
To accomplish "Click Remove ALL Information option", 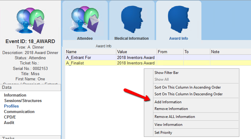I will 174,117.
